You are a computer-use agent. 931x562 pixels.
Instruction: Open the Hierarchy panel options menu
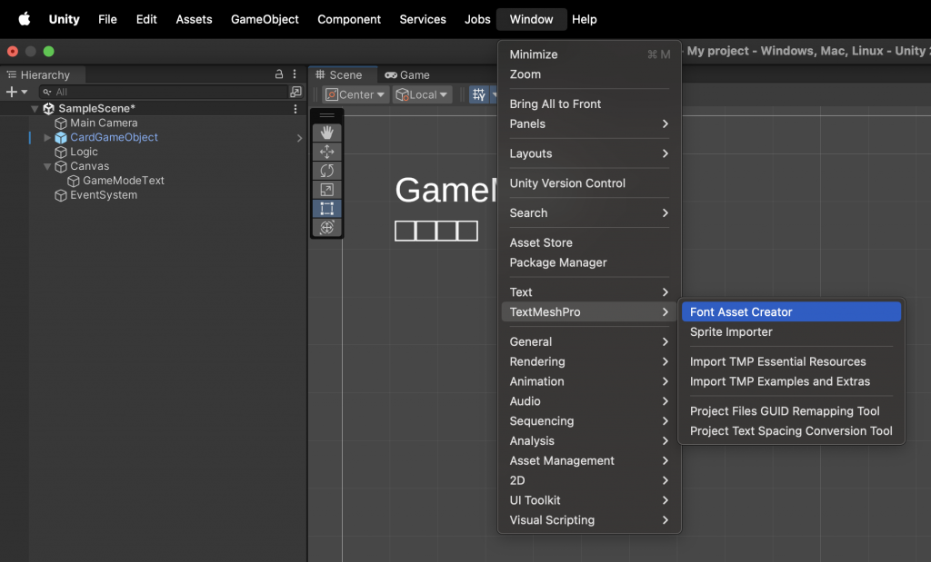pos(295,74)
